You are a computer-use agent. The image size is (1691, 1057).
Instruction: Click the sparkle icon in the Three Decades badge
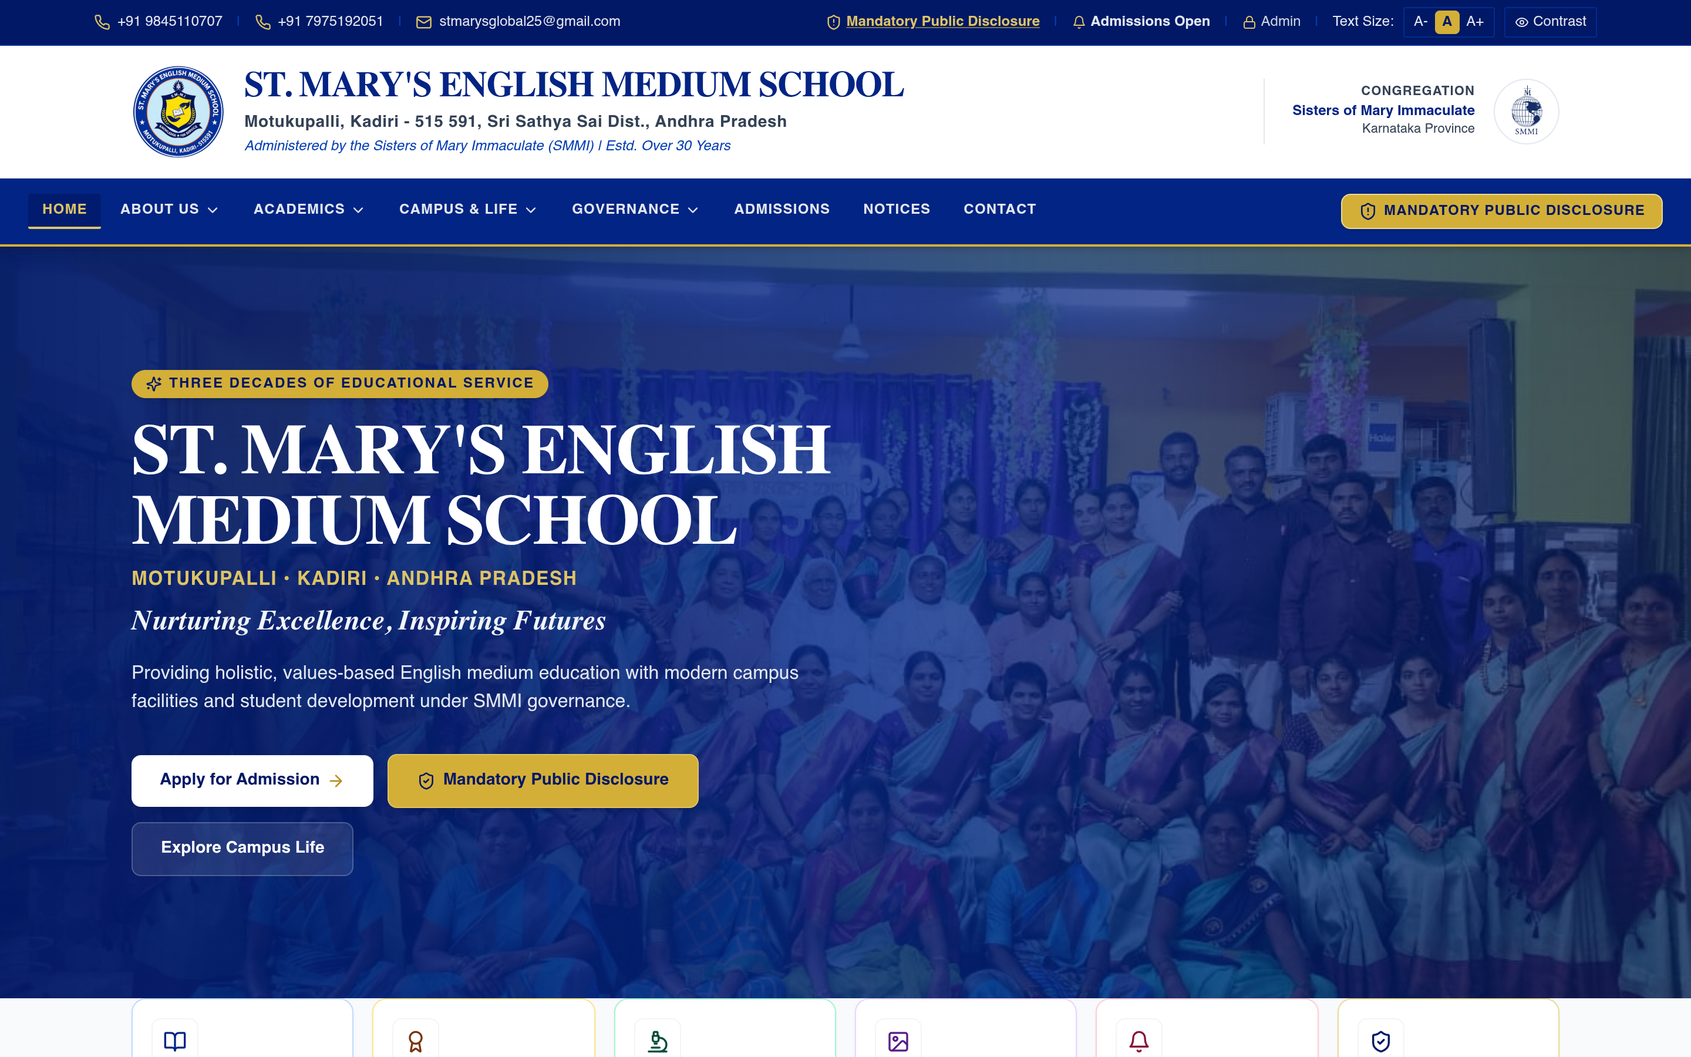(154, 384)
